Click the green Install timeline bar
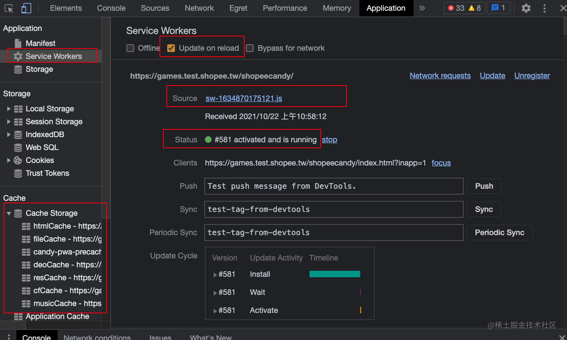Screen dimensions: 567x340 334,274
